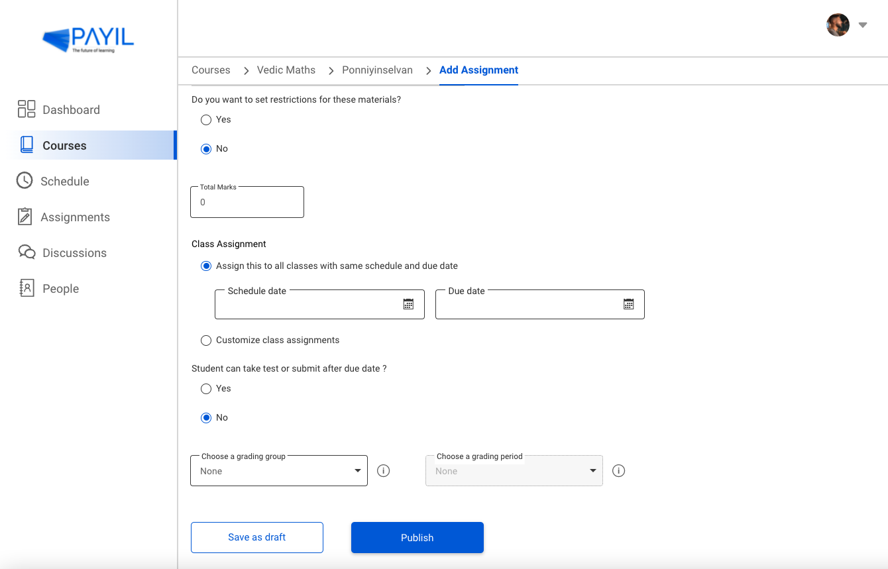Click the user profile avatar
This screenshot has width=888, height=569.
coord(838,25)
